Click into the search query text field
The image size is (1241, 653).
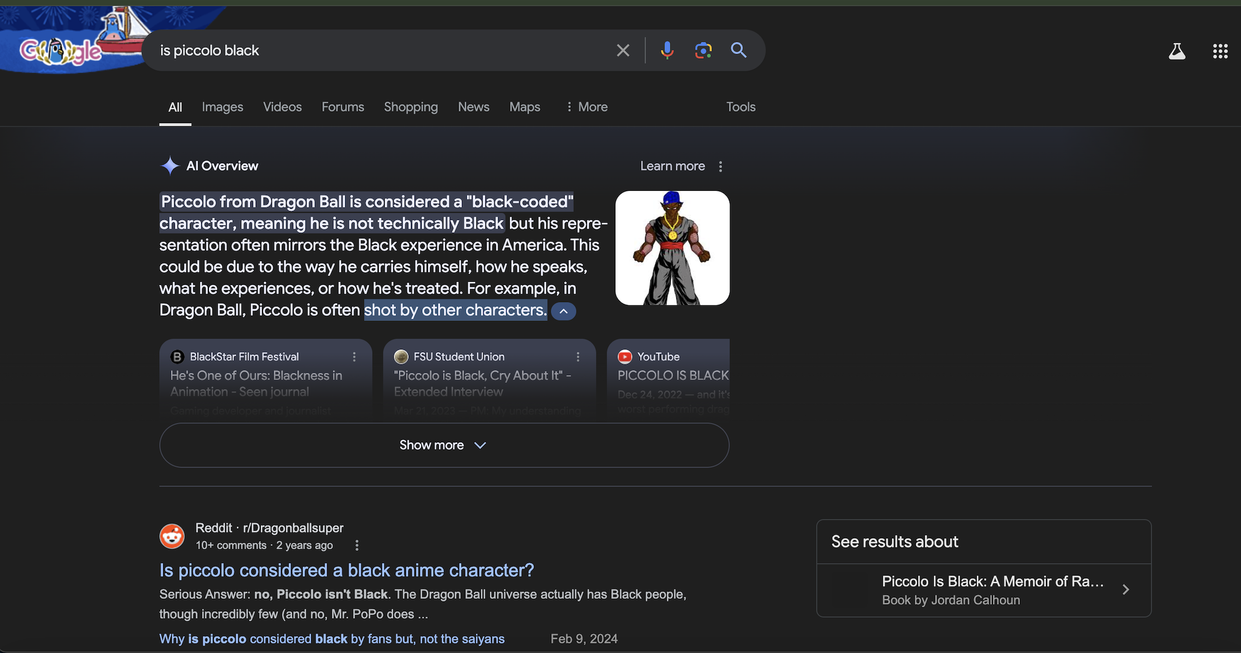tap(380, 51)
